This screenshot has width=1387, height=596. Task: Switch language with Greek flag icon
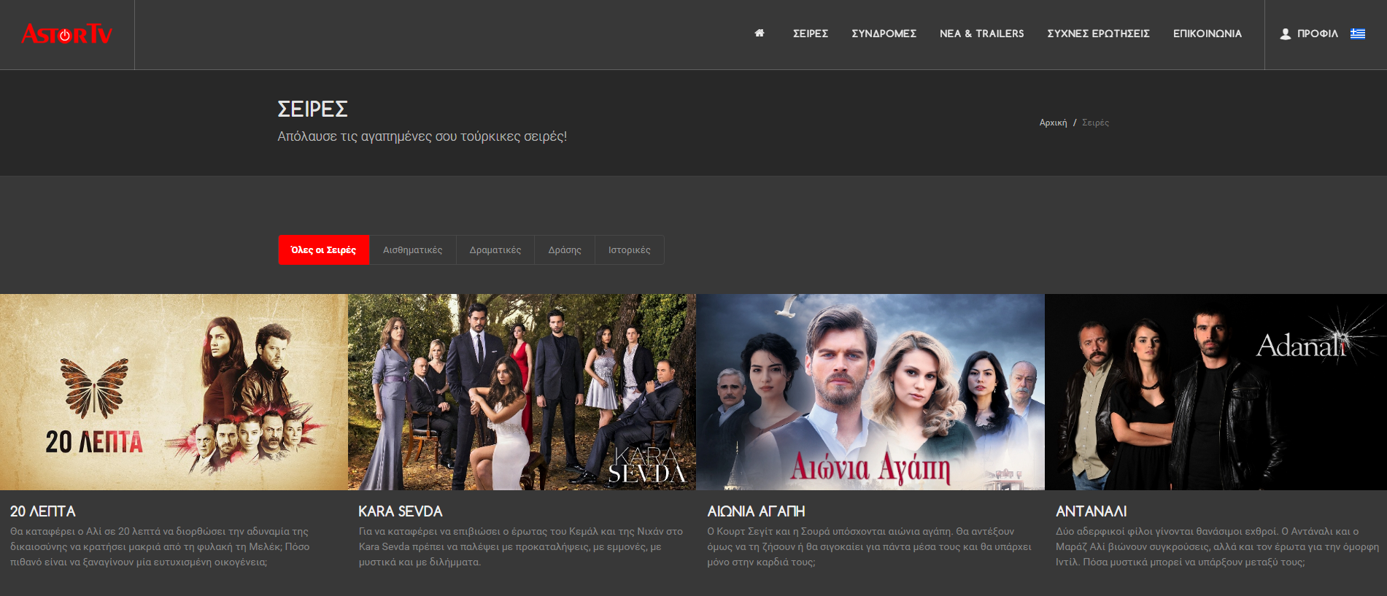click(x=1358, y=34)
